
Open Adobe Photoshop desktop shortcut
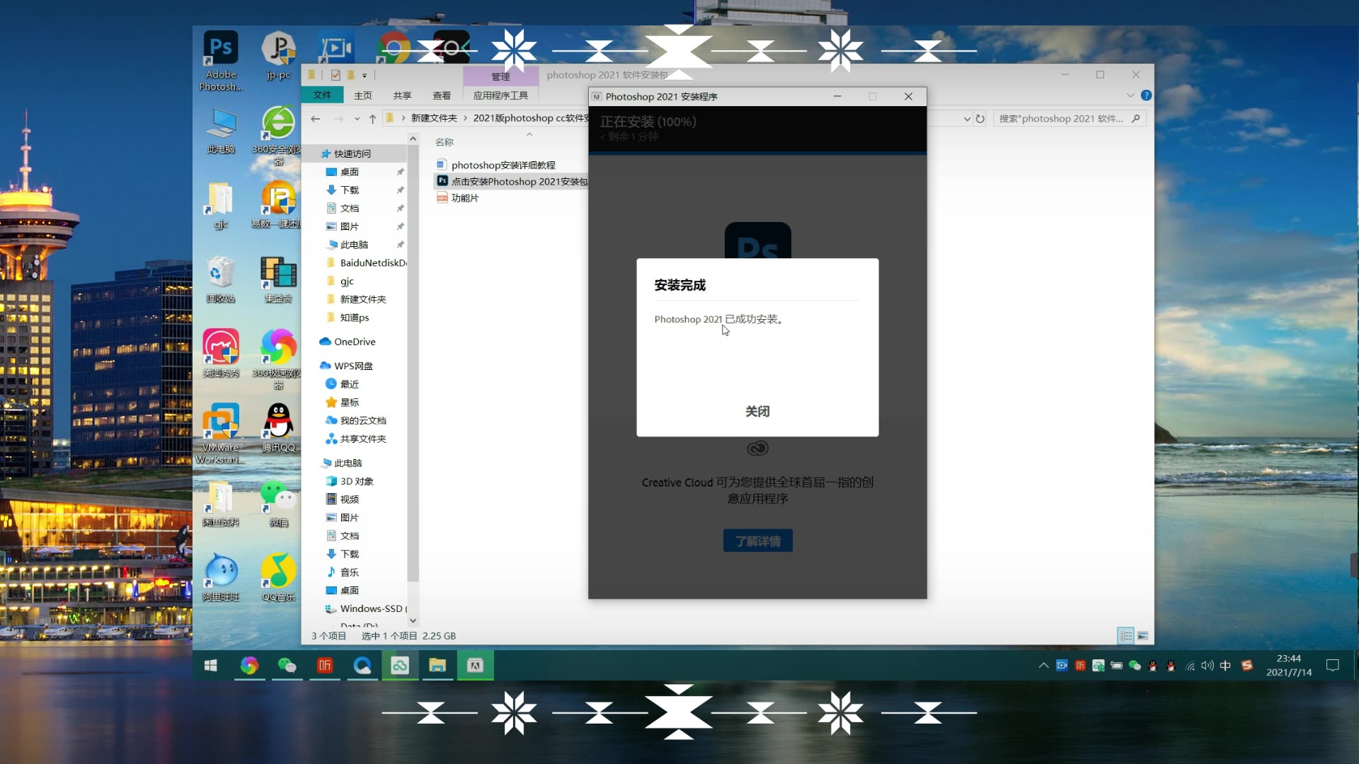(x=221, y=62)
